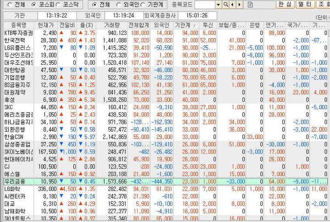Select the 후성 stock name
The image size is (330, 222).
pyautogui.click(x=9, y=100)
